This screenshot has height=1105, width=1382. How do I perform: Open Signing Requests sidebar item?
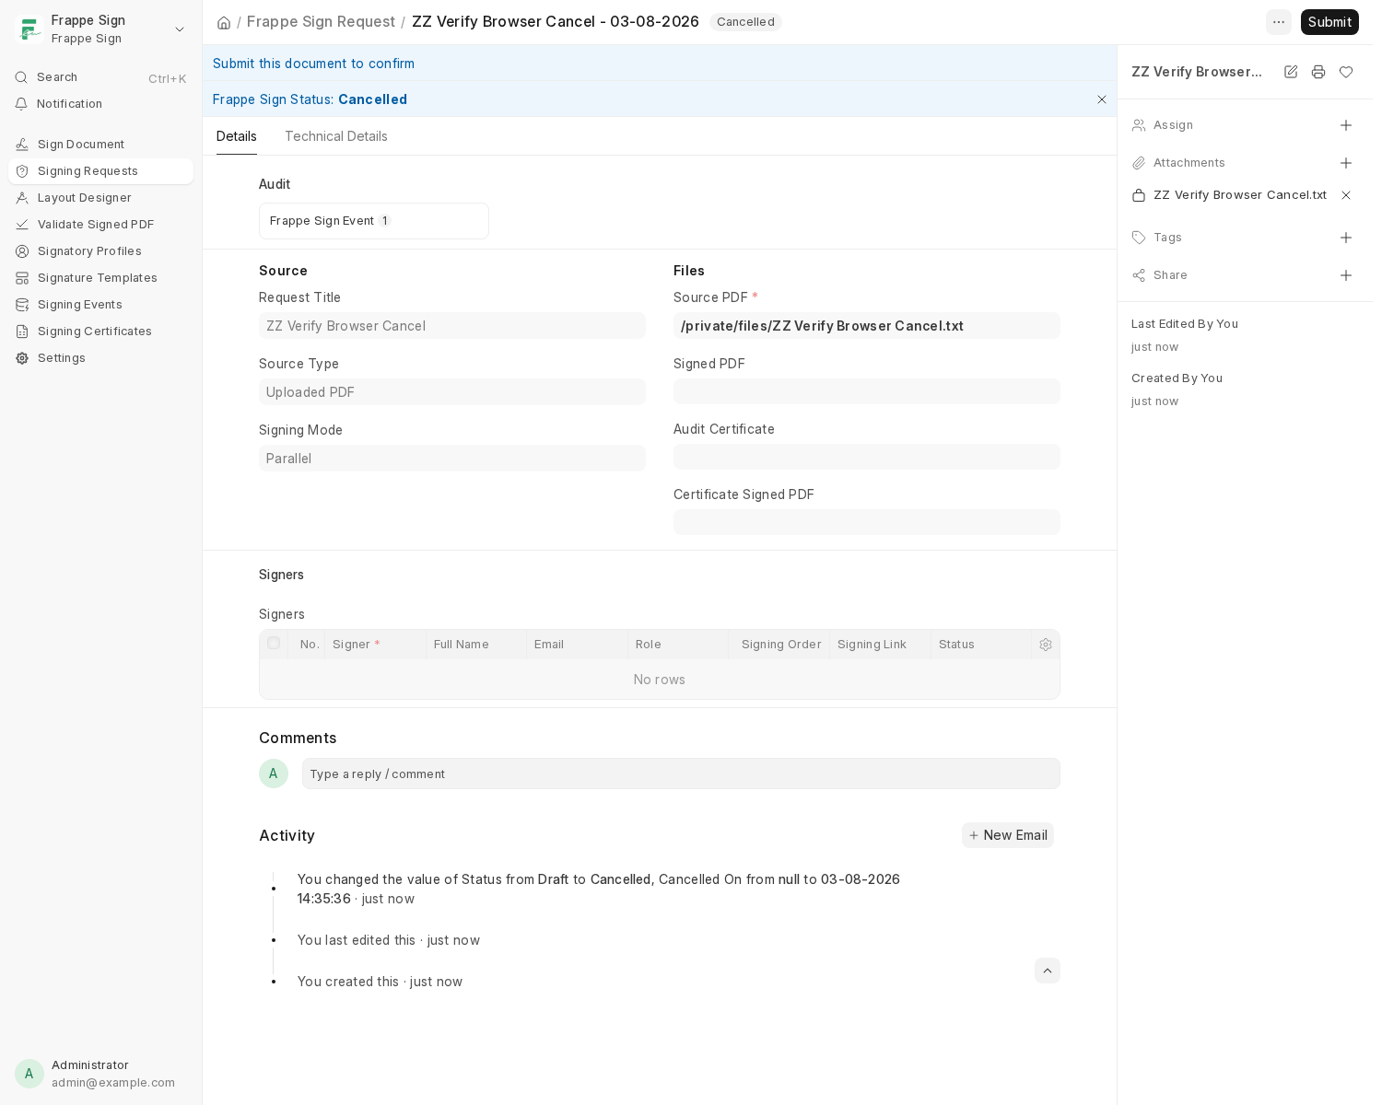click(100, 171)
